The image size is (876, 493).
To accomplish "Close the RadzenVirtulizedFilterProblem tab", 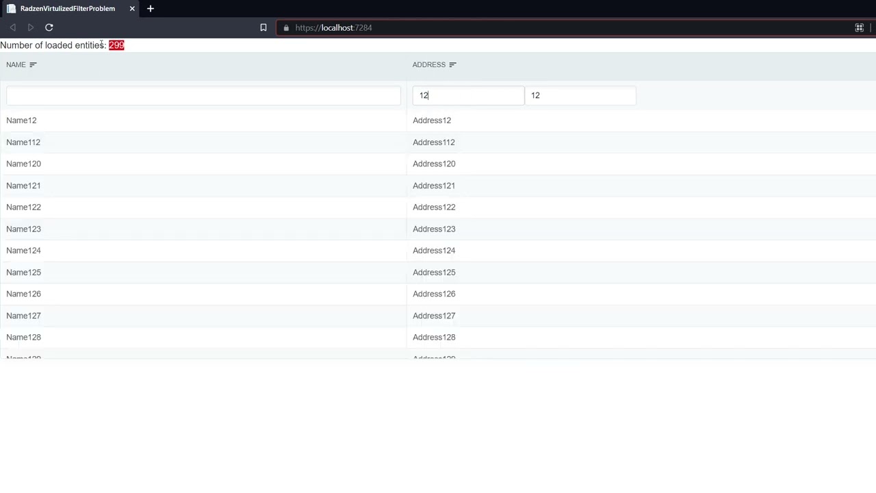I will (x=132, y=8).
